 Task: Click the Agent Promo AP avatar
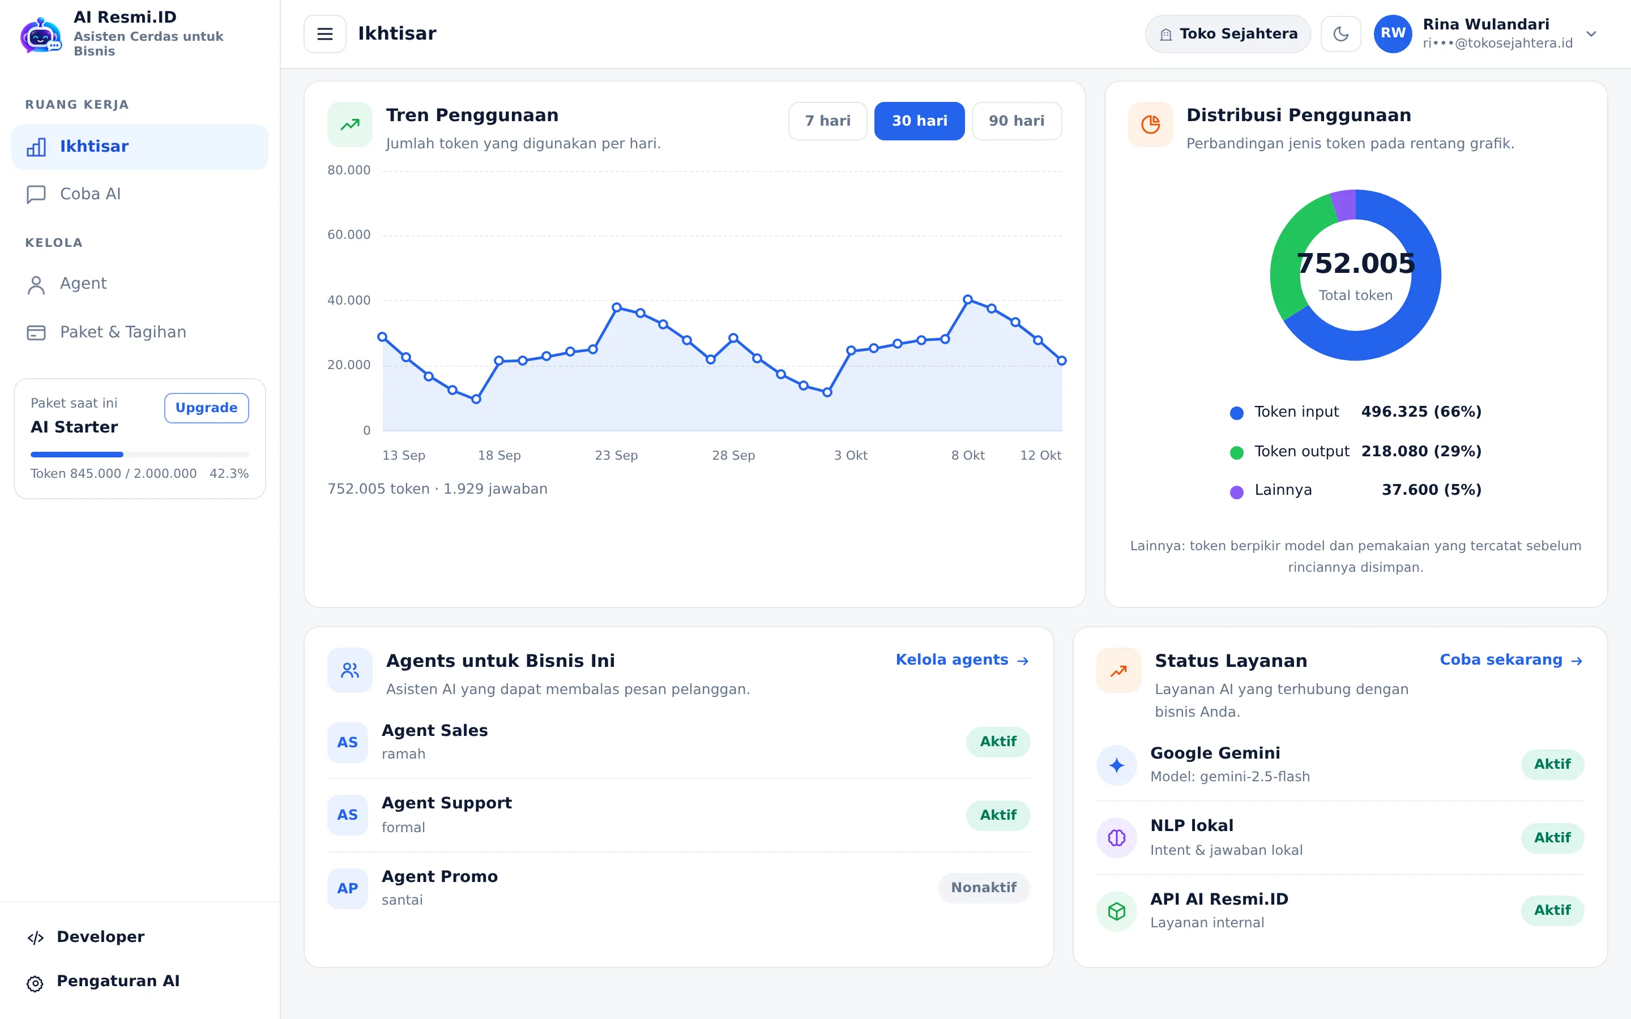(348, 888)
